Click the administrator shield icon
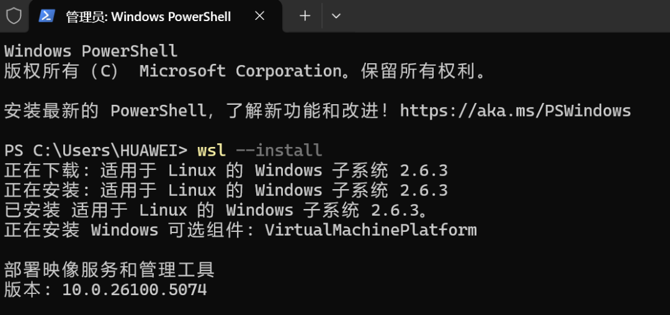The width and height of the screenshot is (670, 315). [x=14, y=16]
